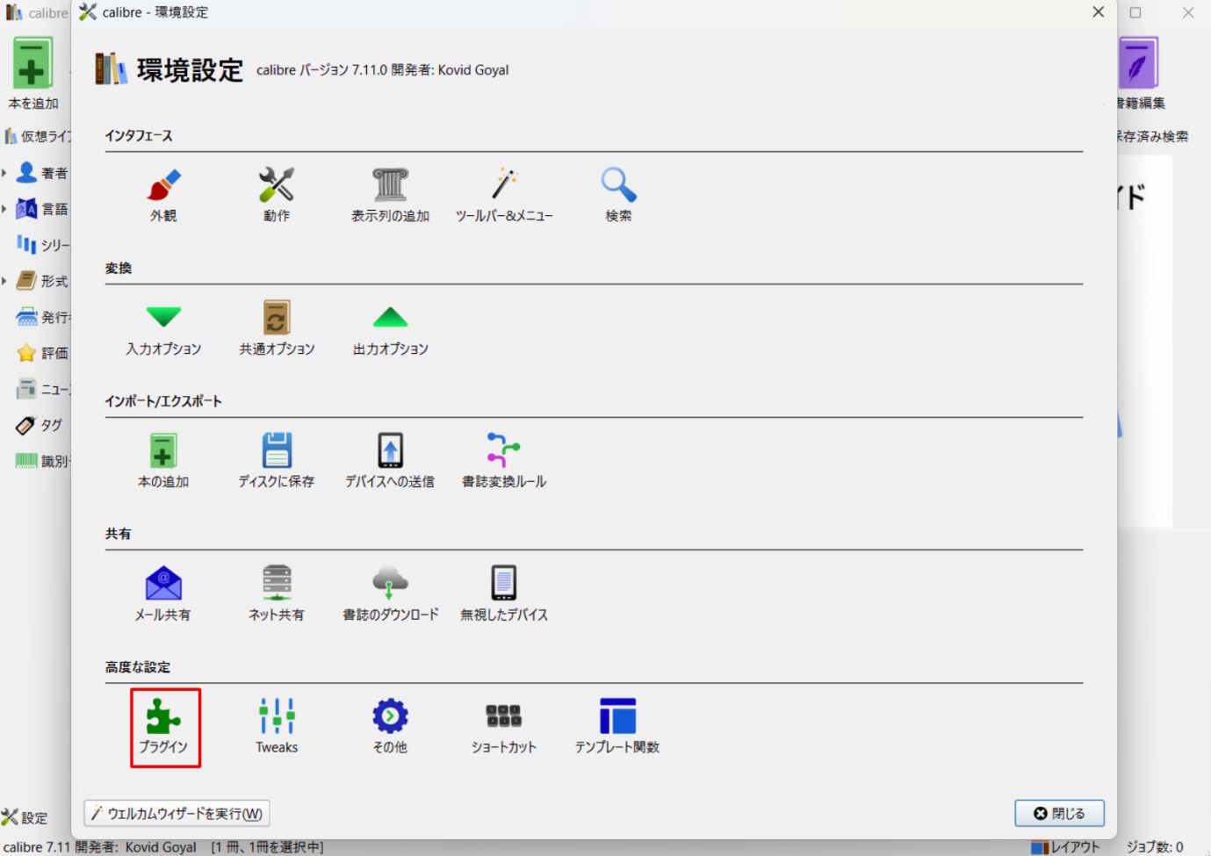The width and height of the screenshot is (1211, 856).
Task: Open ツールバー&メニュー settings
Action: pos(504,195)
